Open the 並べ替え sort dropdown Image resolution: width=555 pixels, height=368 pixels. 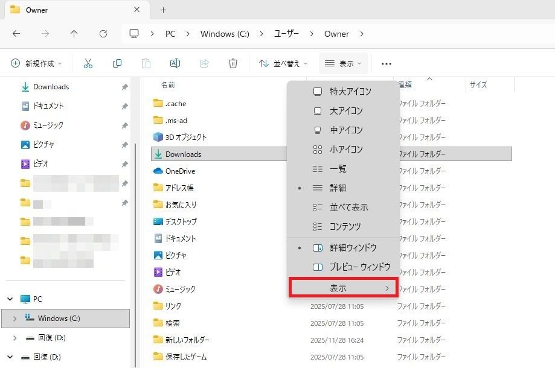tap(283, 63)
